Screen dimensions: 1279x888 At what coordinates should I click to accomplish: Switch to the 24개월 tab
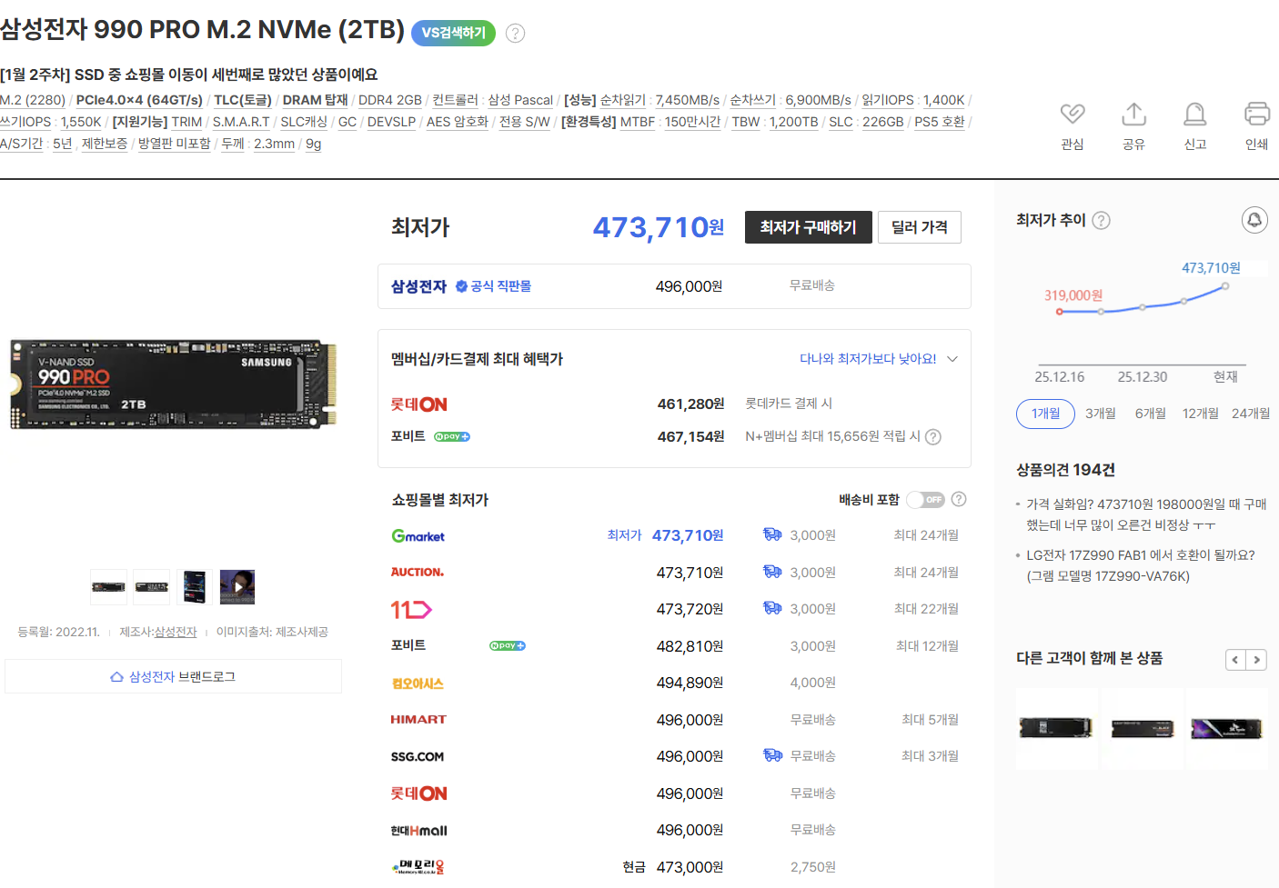pos(1251,414)
